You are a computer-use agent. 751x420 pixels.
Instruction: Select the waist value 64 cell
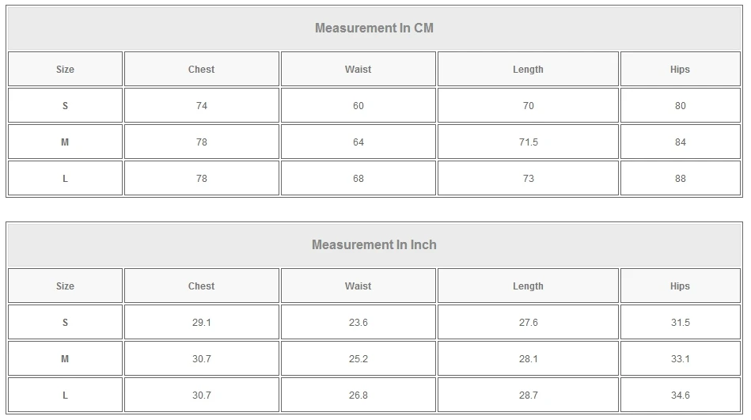358,142
